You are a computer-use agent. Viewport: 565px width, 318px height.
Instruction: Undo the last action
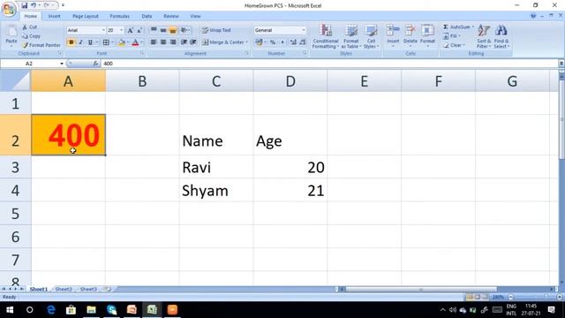point(34,5)
